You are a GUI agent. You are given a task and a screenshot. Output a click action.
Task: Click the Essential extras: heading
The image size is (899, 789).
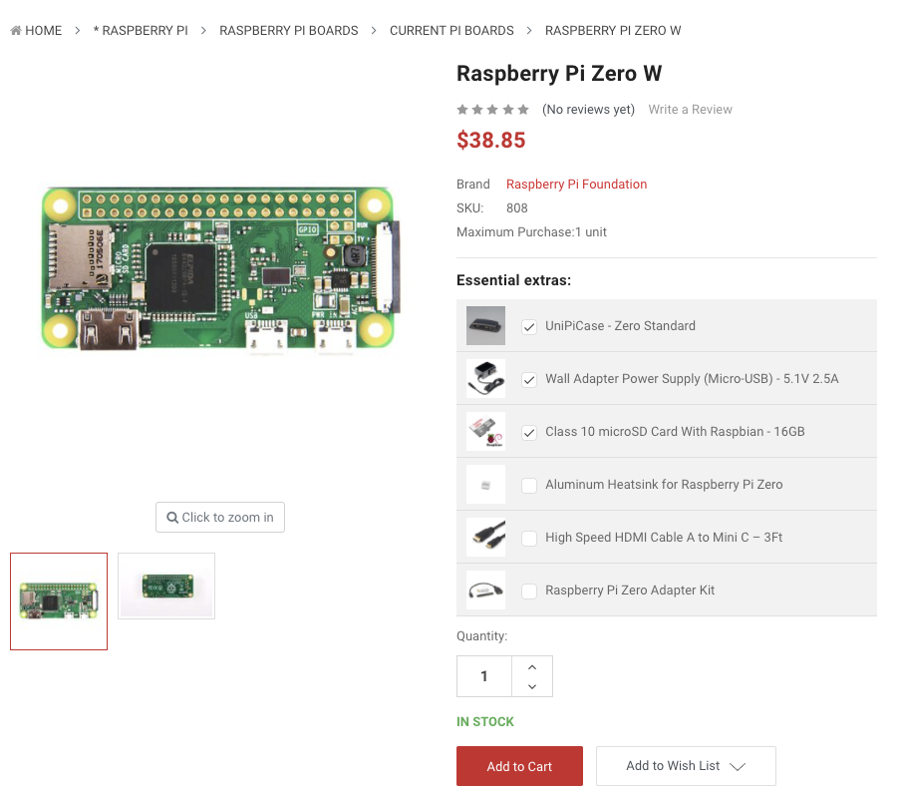click(513, 280)
